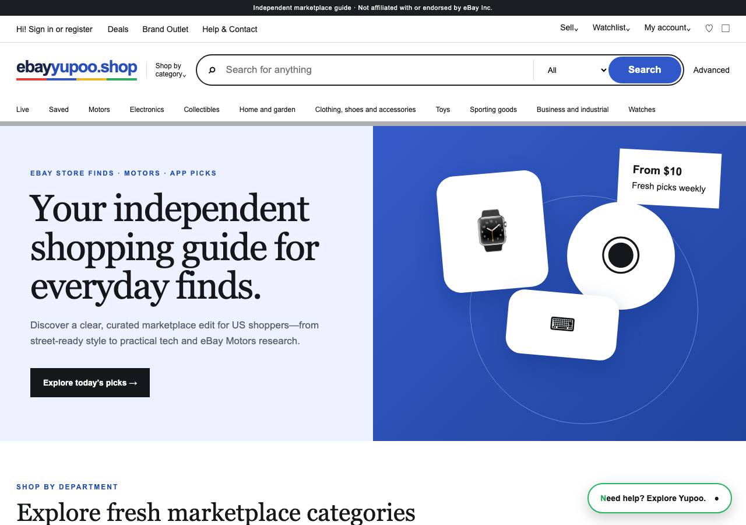Browse the Toys category
Screen dimensions: 746x525
(x=443, y=110)
